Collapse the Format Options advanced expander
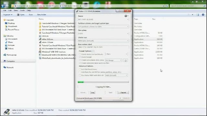Viewport: 207px width, 116px height. (x=93, y=51)
